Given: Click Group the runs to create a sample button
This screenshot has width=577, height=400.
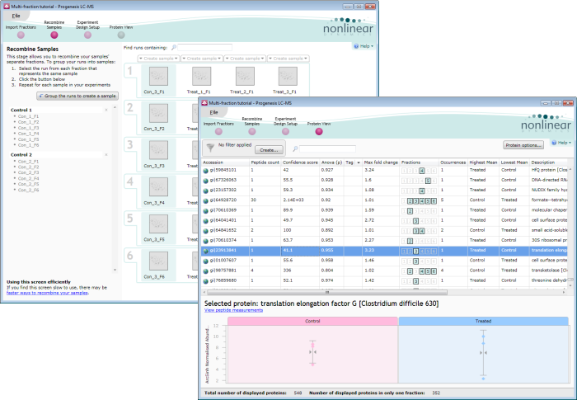Looking at the screenshot, I should (77, 96).
